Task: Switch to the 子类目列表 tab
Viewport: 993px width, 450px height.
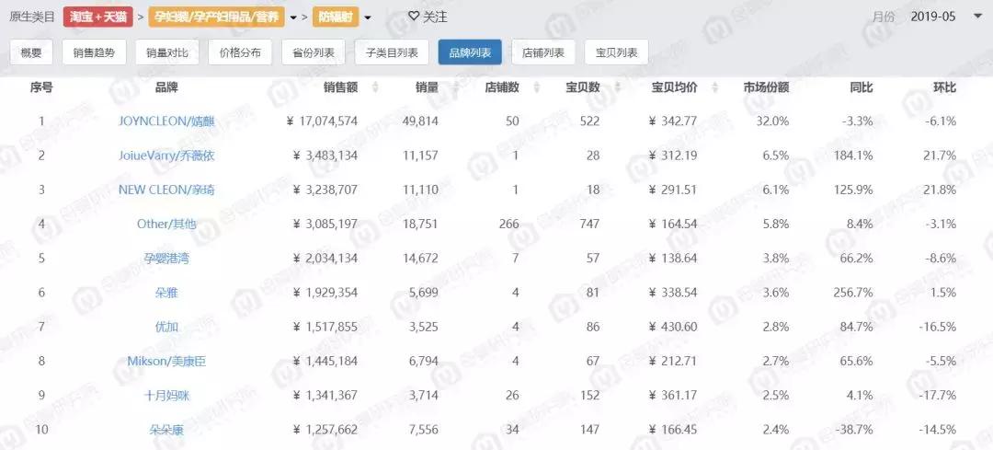Action: (392, 52)
